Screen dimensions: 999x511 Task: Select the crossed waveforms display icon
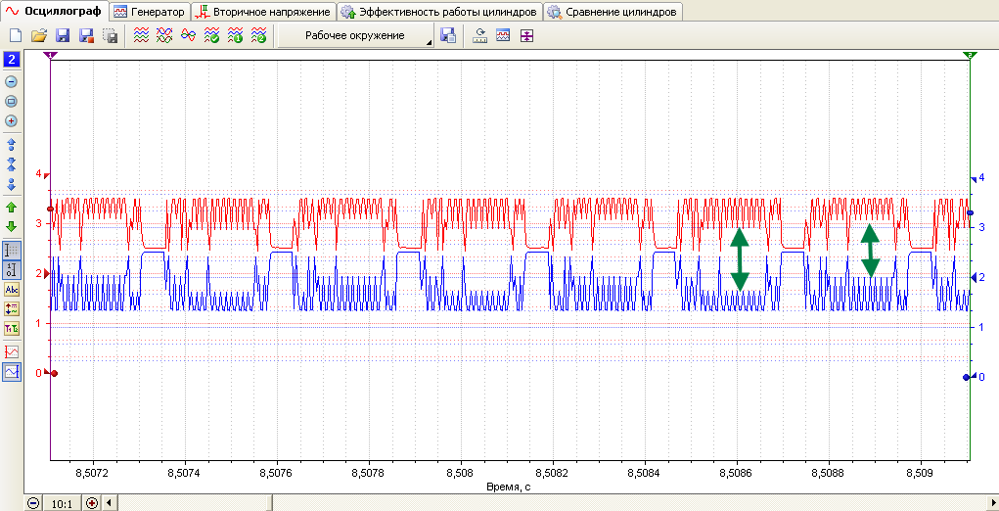coord(164,36)
